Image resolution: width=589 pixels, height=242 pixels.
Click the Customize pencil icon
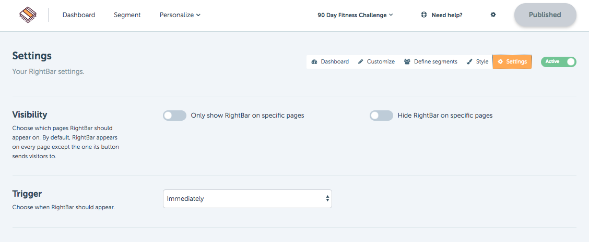pyautogui.click(x=361, y=62)
